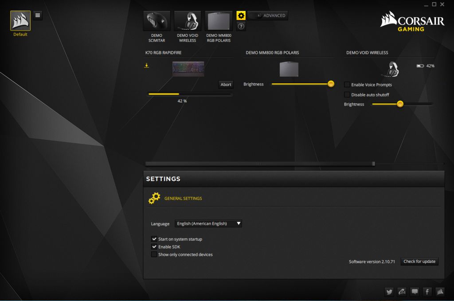Open the help question mark icon
Viewport: 454px width, 301px height.
(x=241, y=26)
